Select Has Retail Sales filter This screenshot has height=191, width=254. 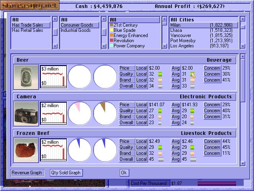pos(27,30)
